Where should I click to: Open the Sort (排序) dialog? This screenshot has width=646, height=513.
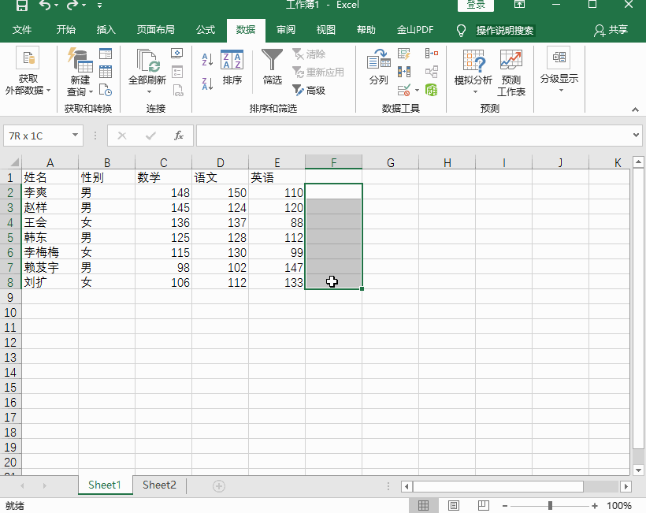click(232, 67)
